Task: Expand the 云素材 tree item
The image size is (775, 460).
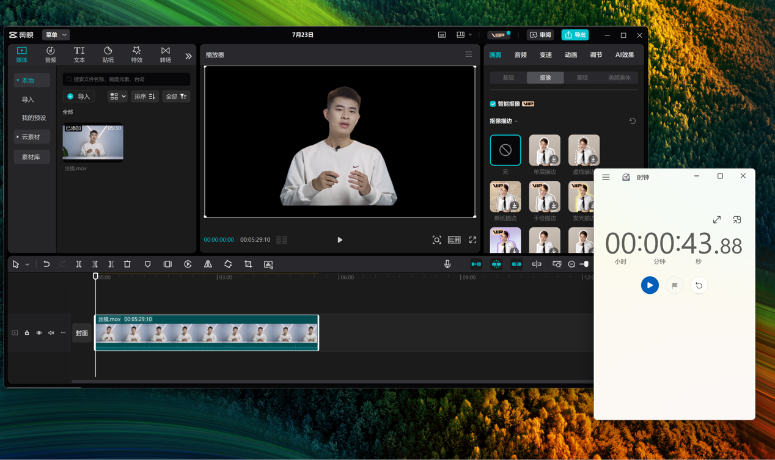Action: (x=31, y=137)
